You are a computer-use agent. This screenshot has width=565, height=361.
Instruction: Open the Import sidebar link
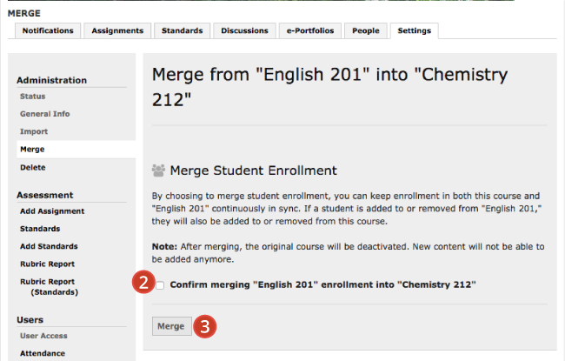tap(34, 131)
